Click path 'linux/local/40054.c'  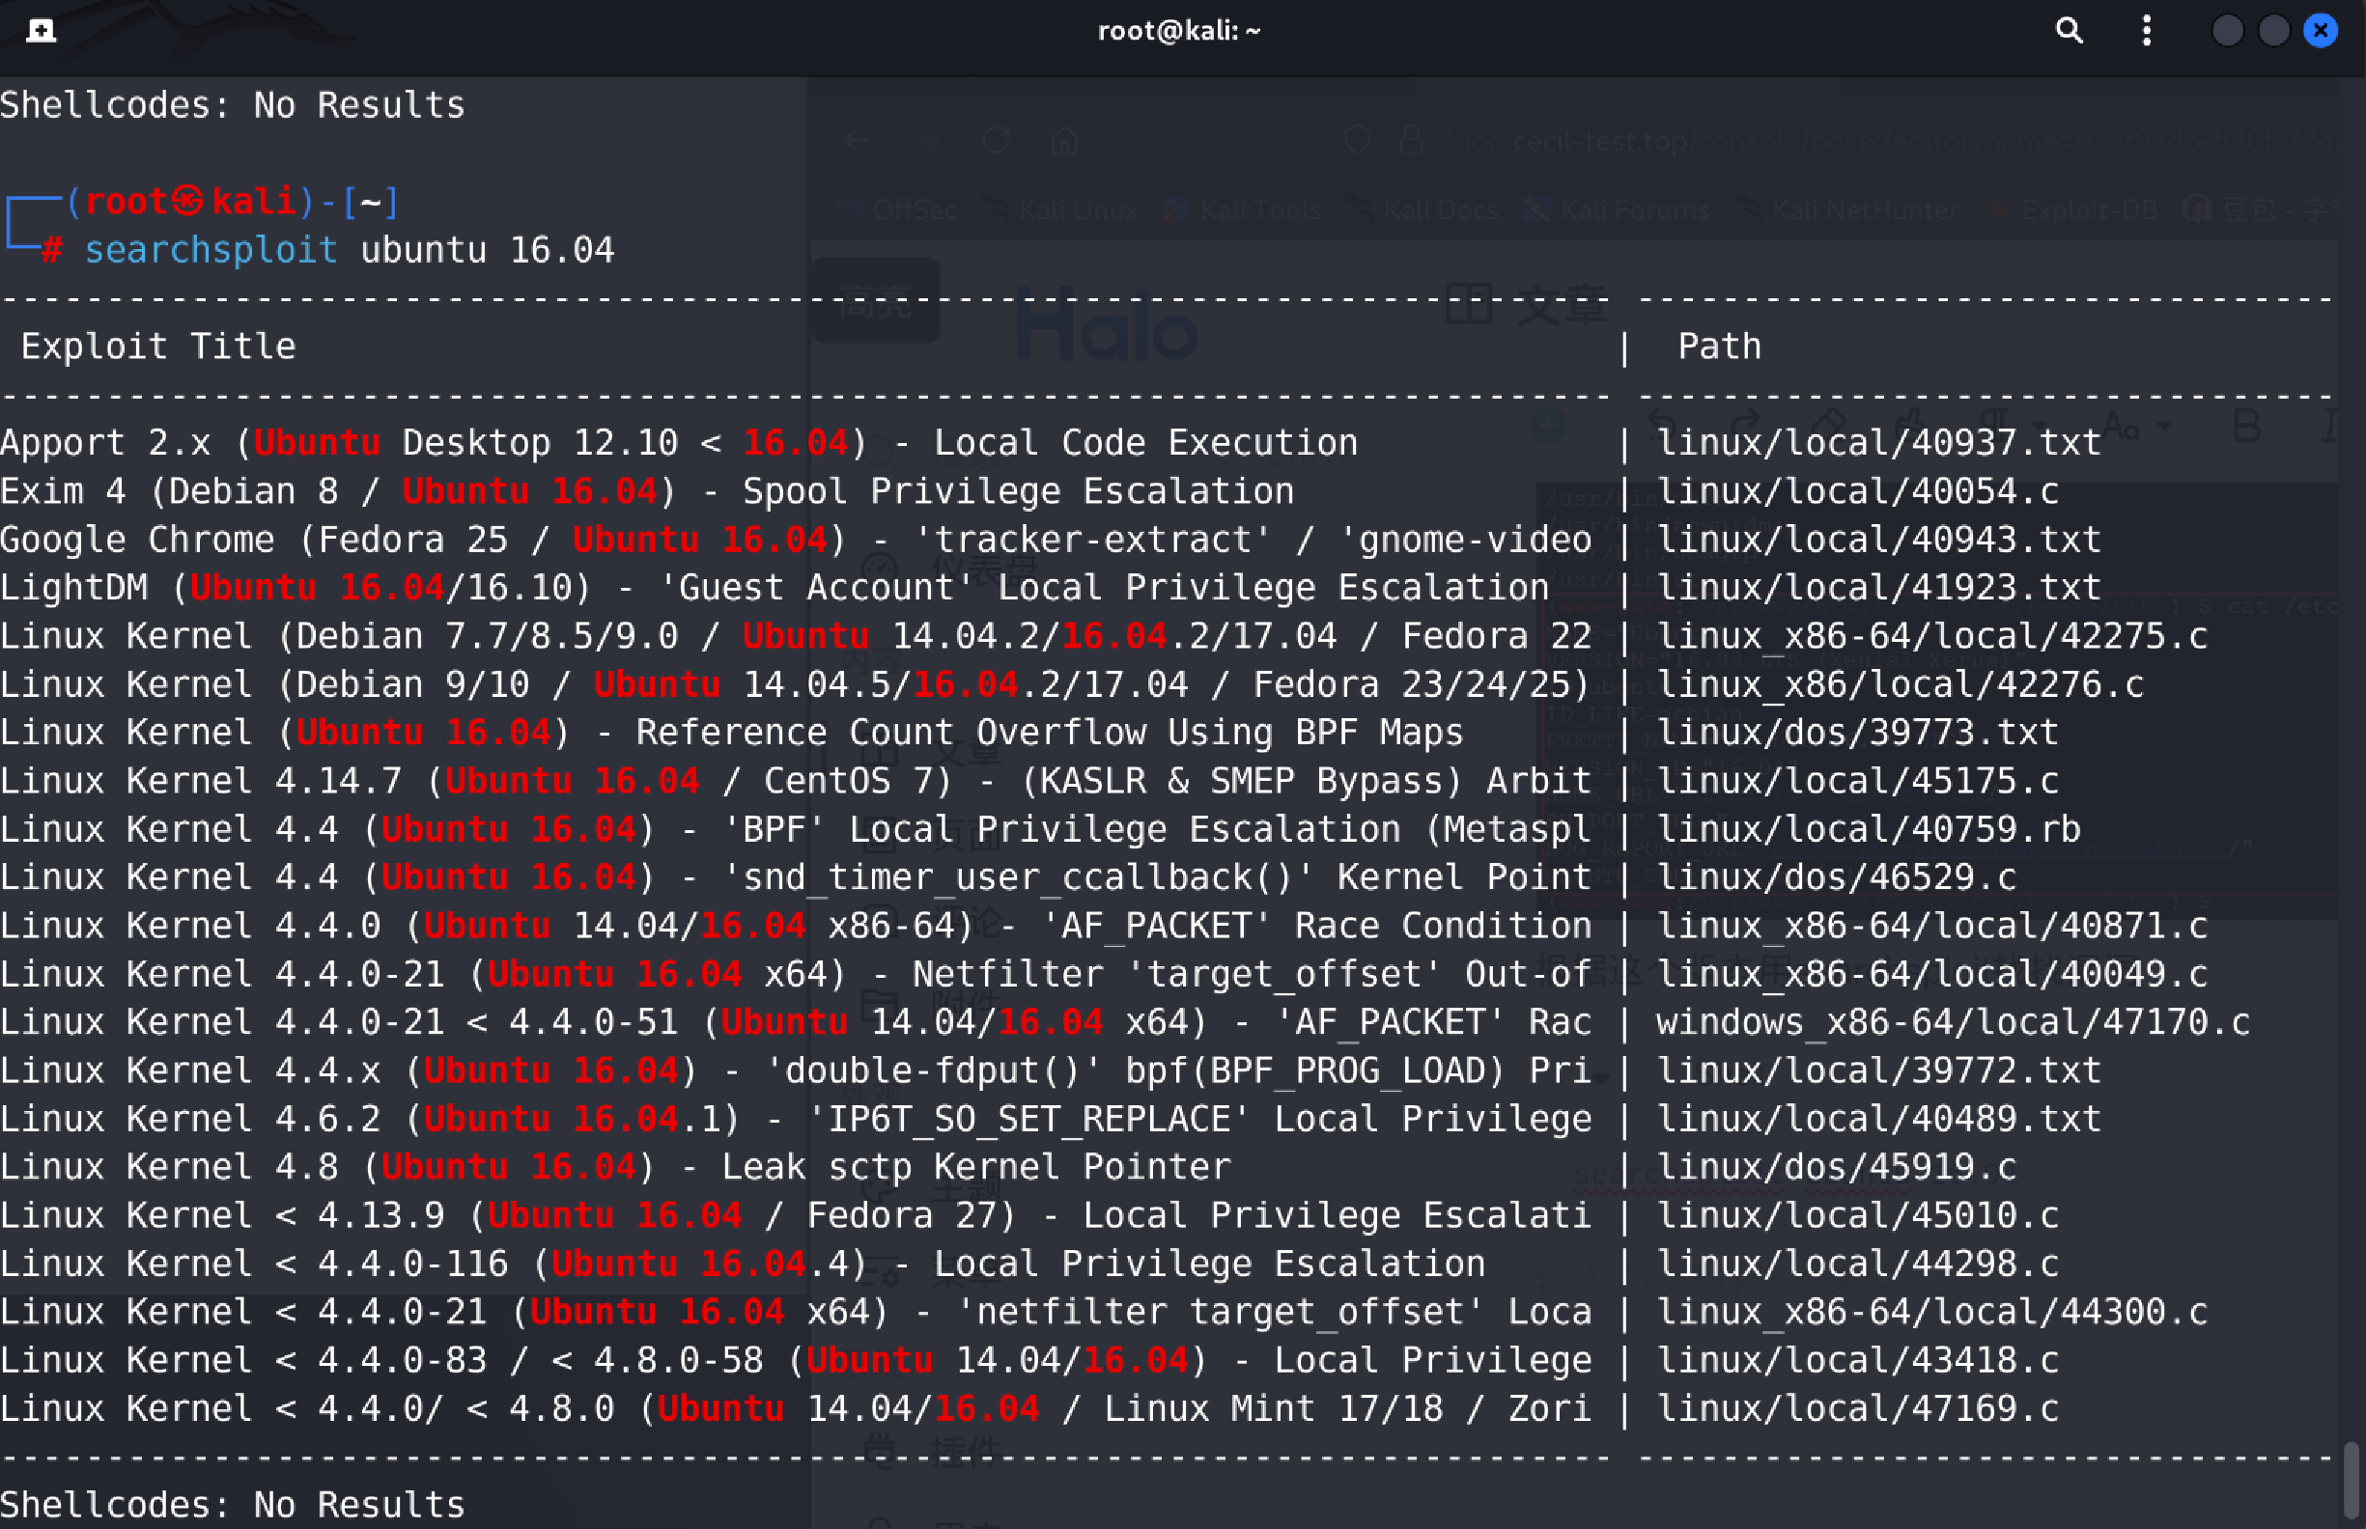(1857, 491)
